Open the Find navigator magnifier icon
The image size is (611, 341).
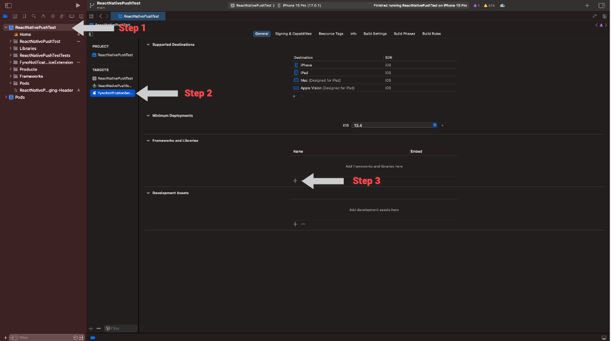[x=34, y=16]
